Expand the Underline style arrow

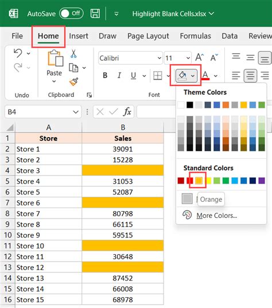[144, 76]
